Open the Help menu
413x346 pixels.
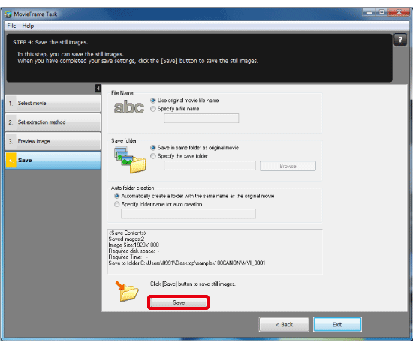(28, 26)
